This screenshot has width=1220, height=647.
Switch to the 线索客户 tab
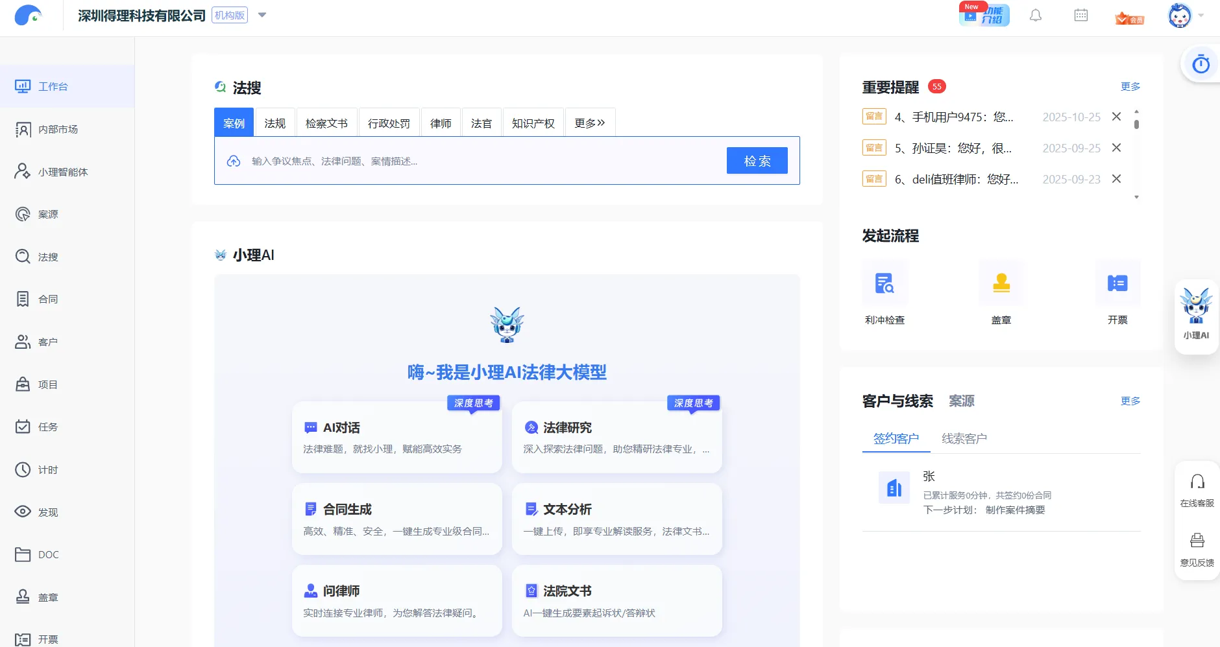point(964,439)
